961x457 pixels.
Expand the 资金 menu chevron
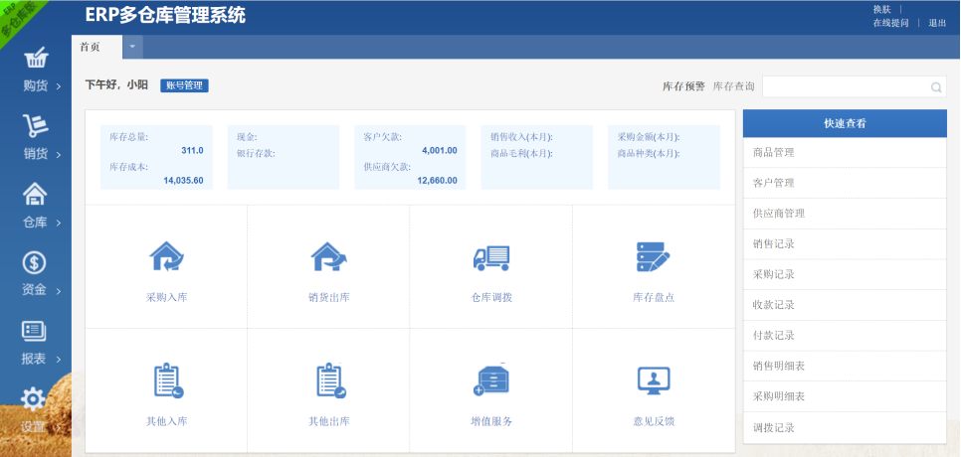59,291
